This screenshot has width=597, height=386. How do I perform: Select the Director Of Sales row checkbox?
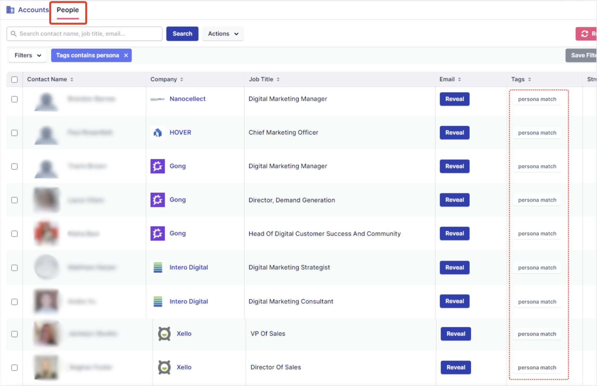[15, 368]
